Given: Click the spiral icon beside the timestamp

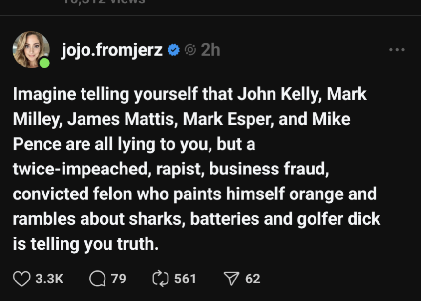Looking at the screenshot, I should [x=190, y=50].
